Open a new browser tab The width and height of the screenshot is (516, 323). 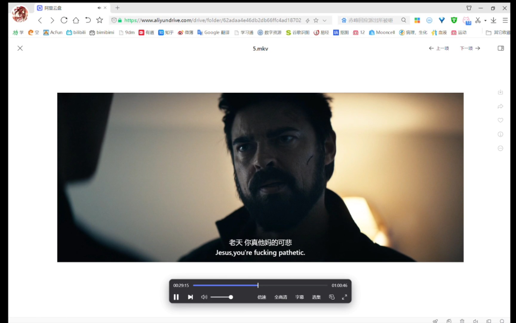coord(117,8)
